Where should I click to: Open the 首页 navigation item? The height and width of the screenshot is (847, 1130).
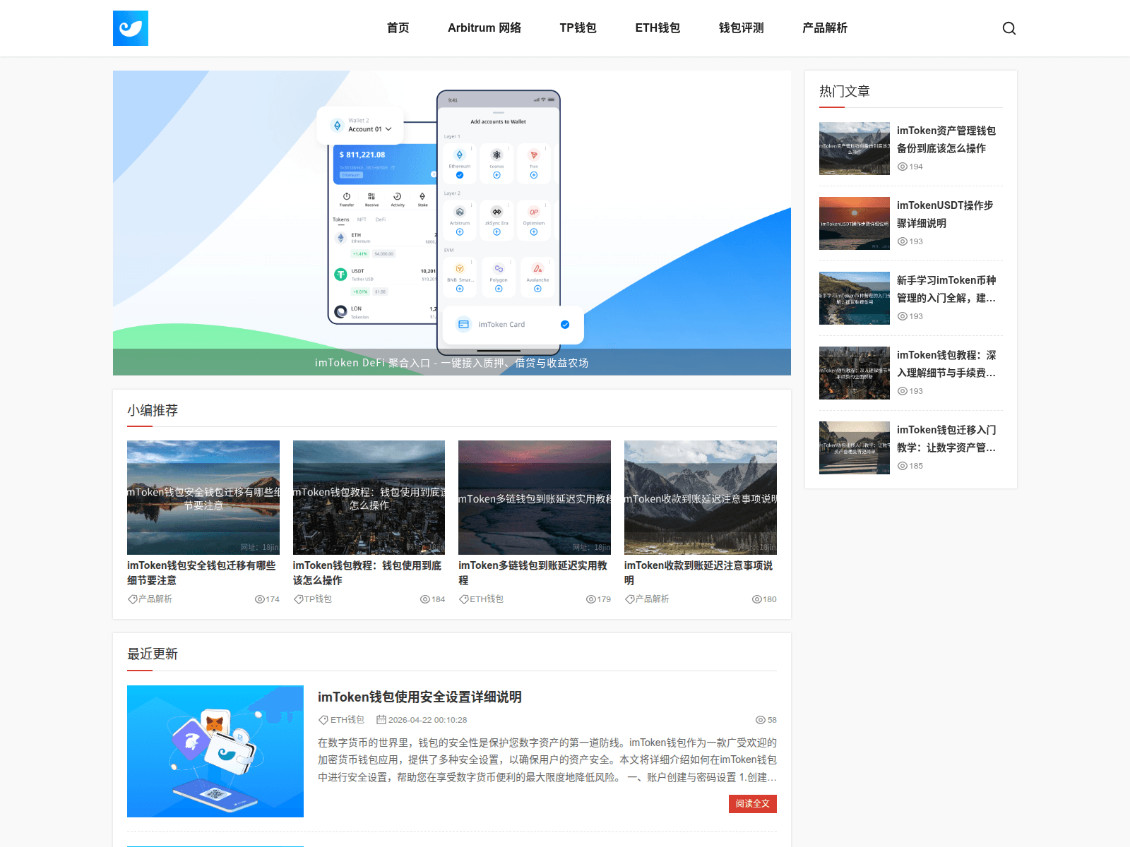click(x=398, y=28)
